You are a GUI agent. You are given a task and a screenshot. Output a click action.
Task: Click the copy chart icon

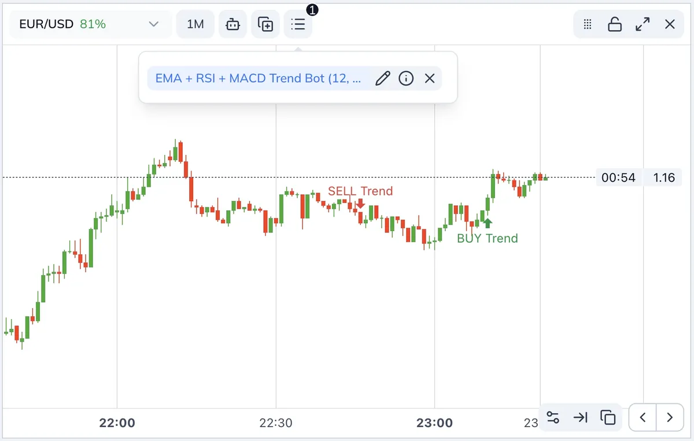click(x=607, y=417)
